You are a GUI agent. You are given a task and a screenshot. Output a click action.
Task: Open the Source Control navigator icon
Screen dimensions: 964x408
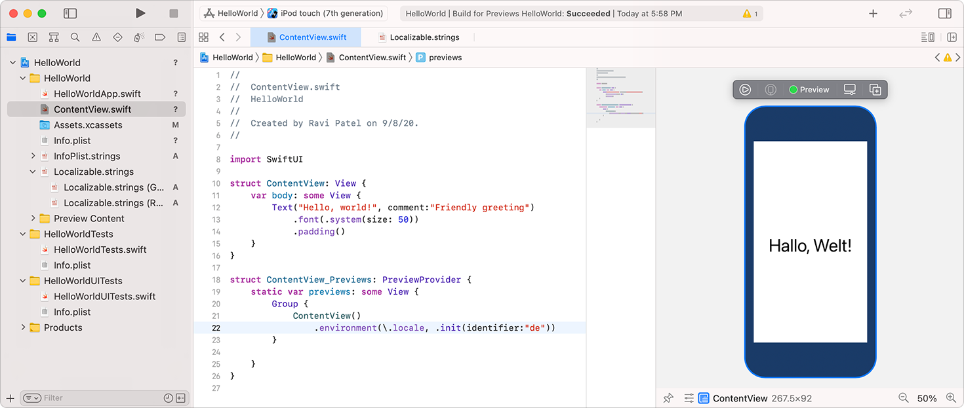[32, 37]
